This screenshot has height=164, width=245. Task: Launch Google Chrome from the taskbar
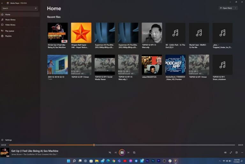[x=114, y=161]
